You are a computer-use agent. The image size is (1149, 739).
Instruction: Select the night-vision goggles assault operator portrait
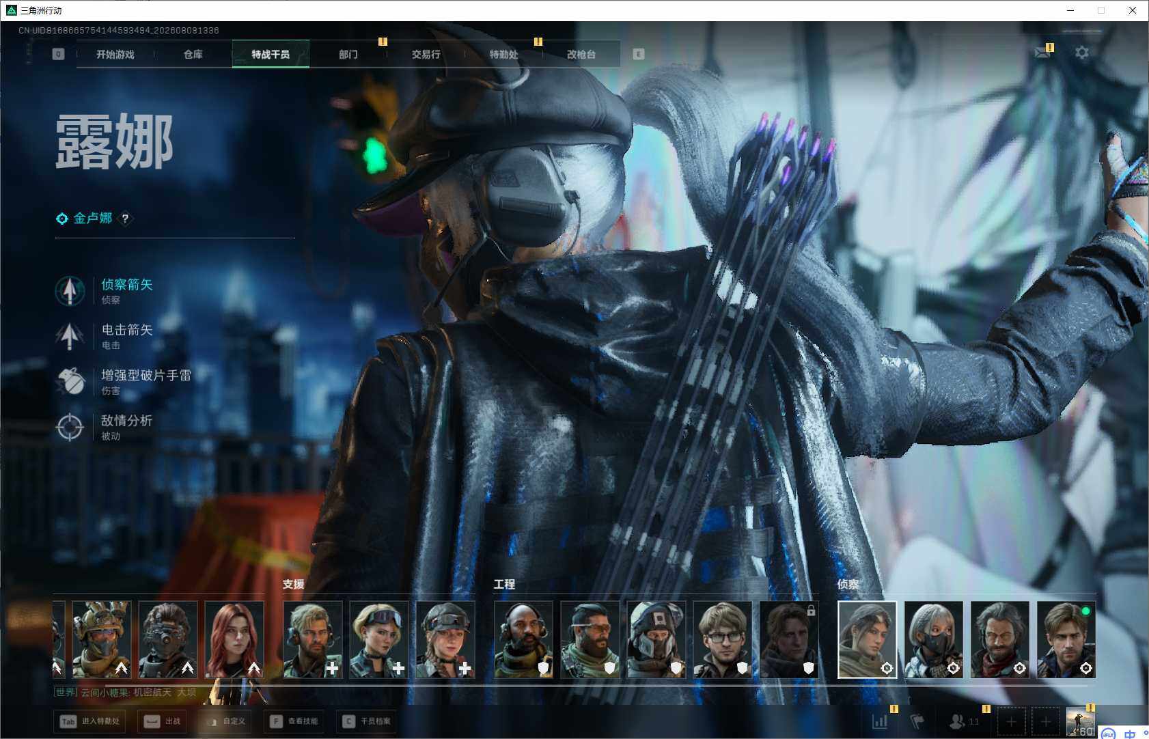(168, 639)
